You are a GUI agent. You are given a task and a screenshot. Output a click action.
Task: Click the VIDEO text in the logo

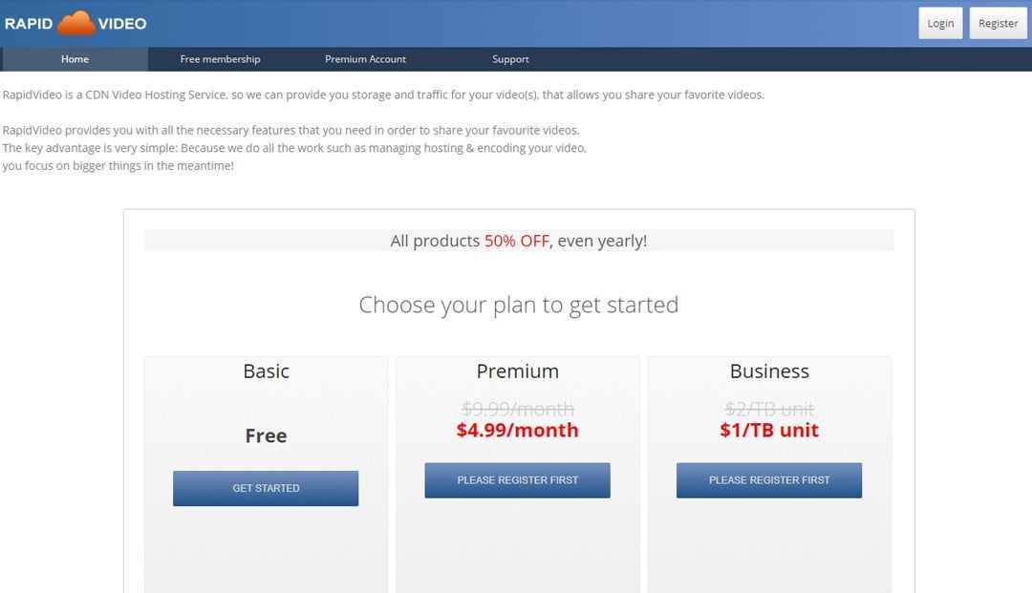121,24
